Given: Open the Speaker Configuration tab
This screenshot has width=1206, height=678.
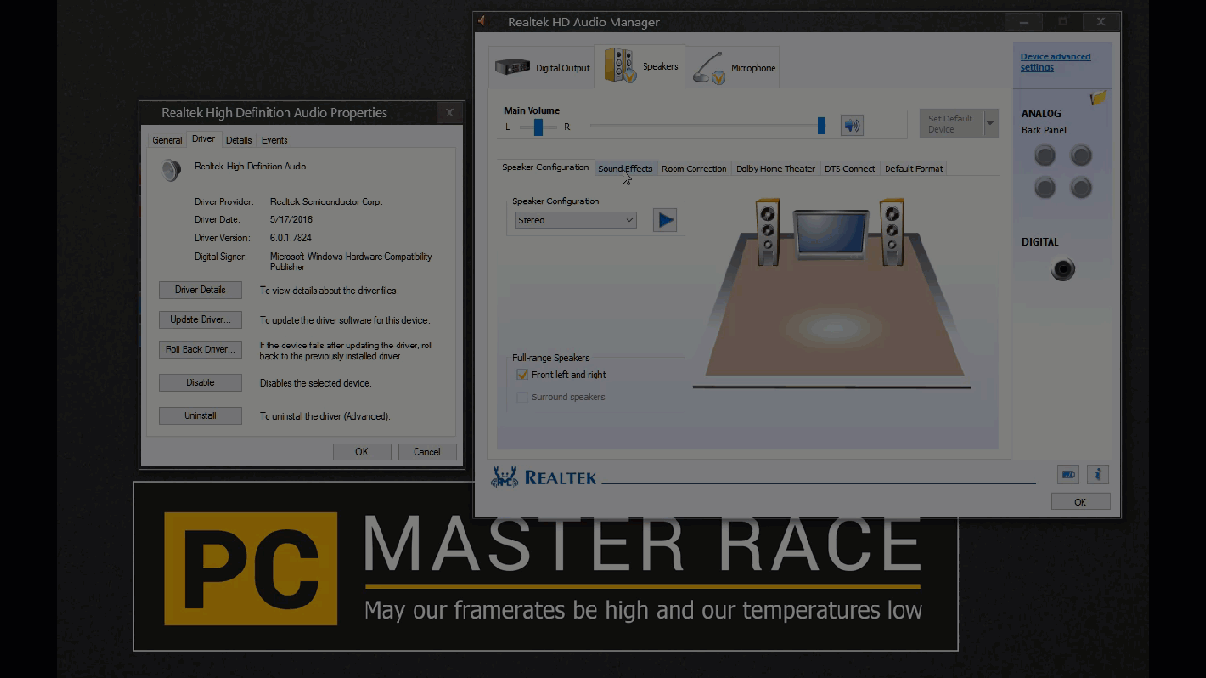Looking at the screenshot, I should 546,168.
